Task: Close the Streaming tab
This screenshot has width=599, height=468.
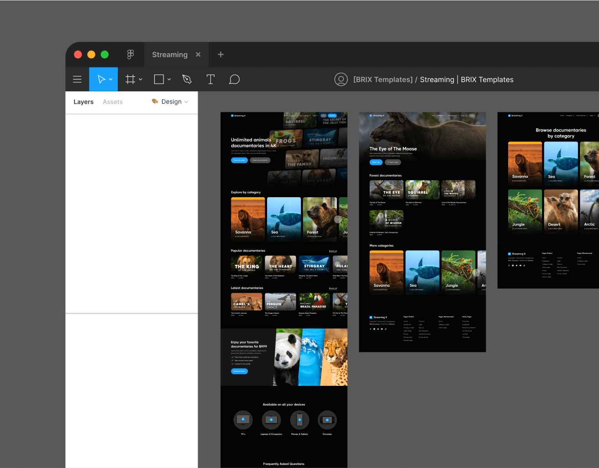Action: pyautogui.click(x=198, y=54)
